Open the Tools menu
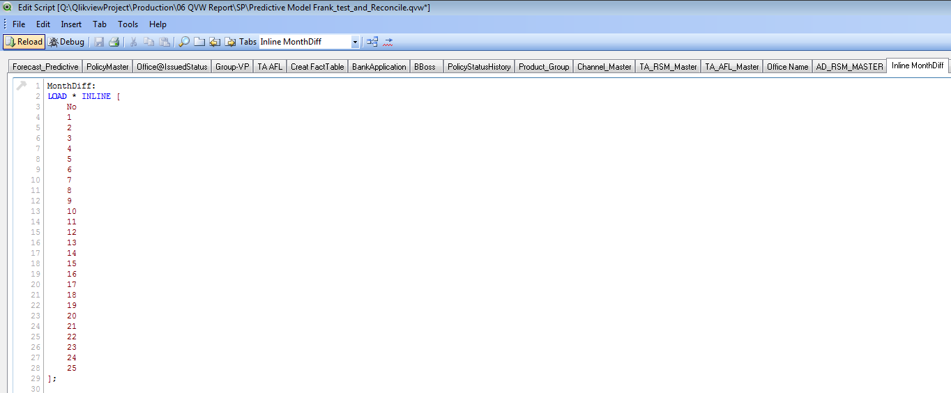Image resolution: width=951 pixels, height=393 pixels. tap(128, 24)
